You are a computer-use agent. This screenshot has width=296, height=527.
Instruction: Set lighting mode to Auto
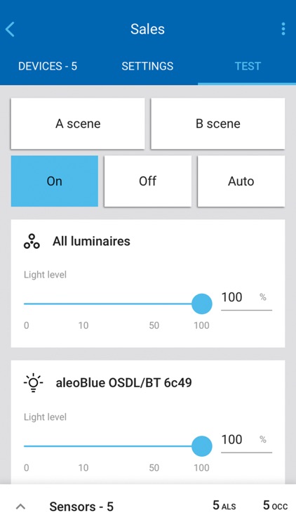[x=241, y=181]
